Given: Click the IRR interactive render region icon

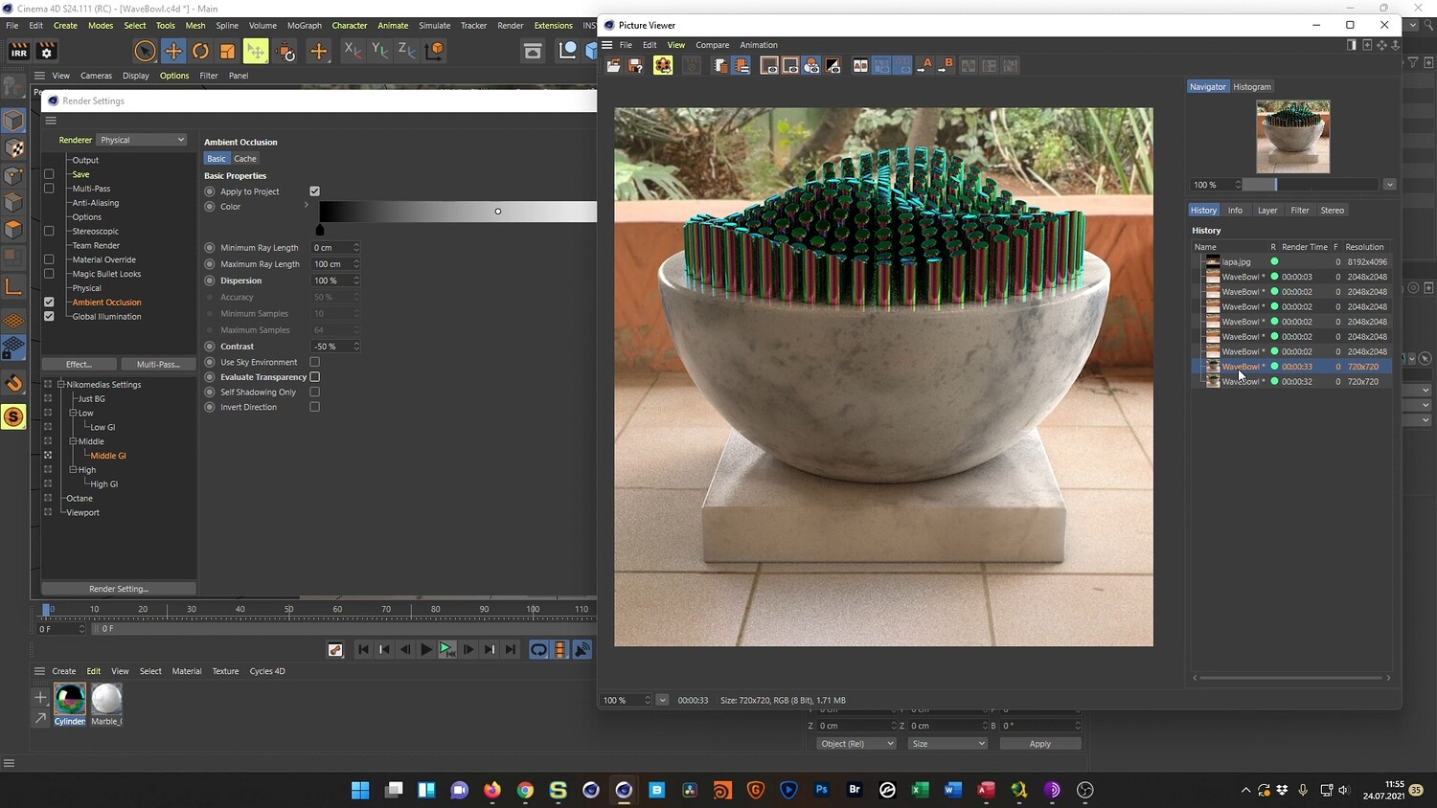Looking at the screenshot, I should point(18,52).
